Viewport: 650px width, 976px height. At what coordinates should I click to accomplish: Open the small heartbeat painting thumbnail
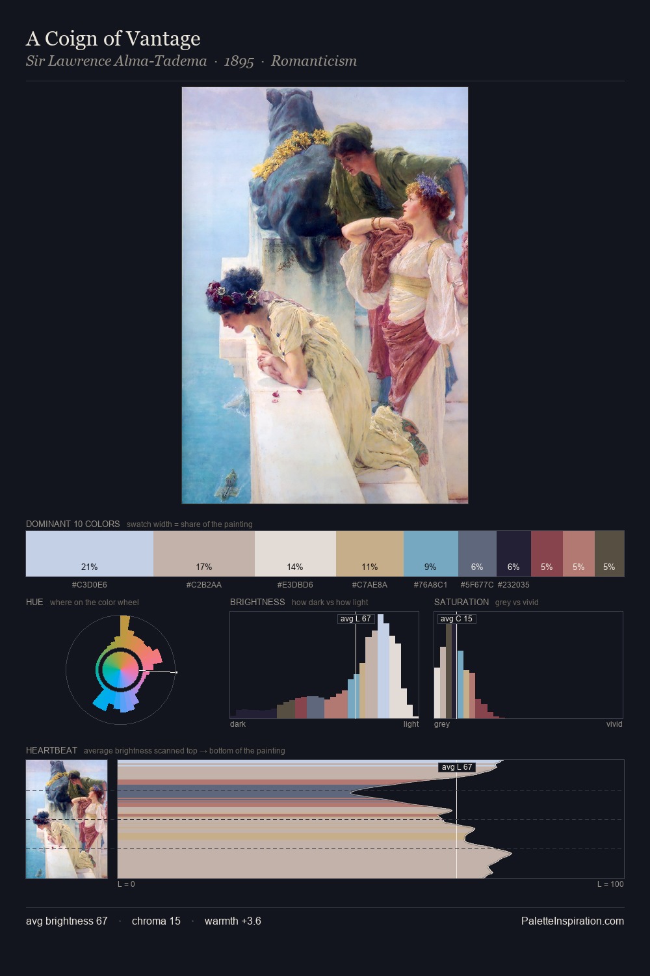(67, 819)
